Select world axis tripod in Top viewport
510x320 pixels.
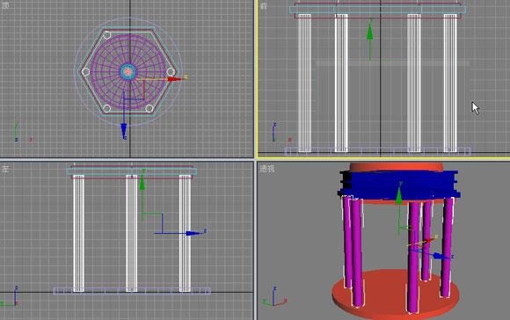(x=23, y=133)
